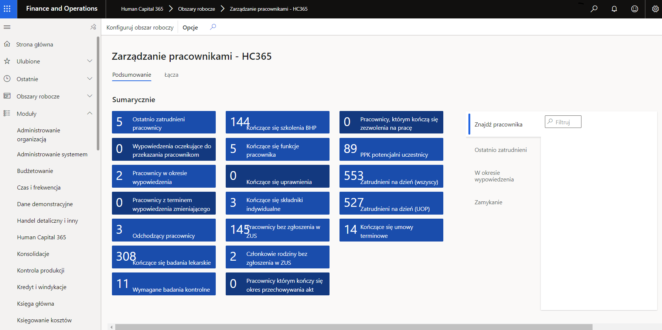Open the Czas i frekwencja module

point(39,187)
